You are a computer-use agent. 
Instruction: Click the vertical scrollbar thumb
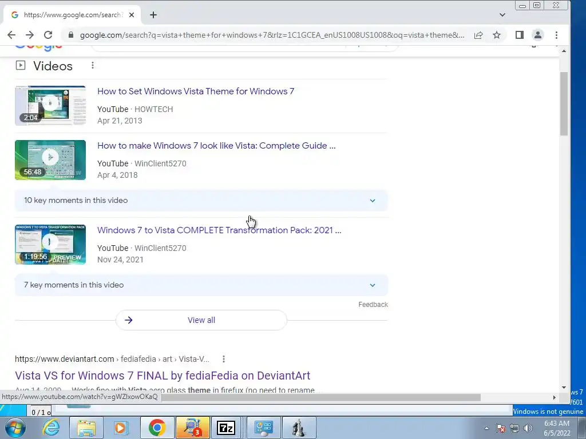click(564, 104)
